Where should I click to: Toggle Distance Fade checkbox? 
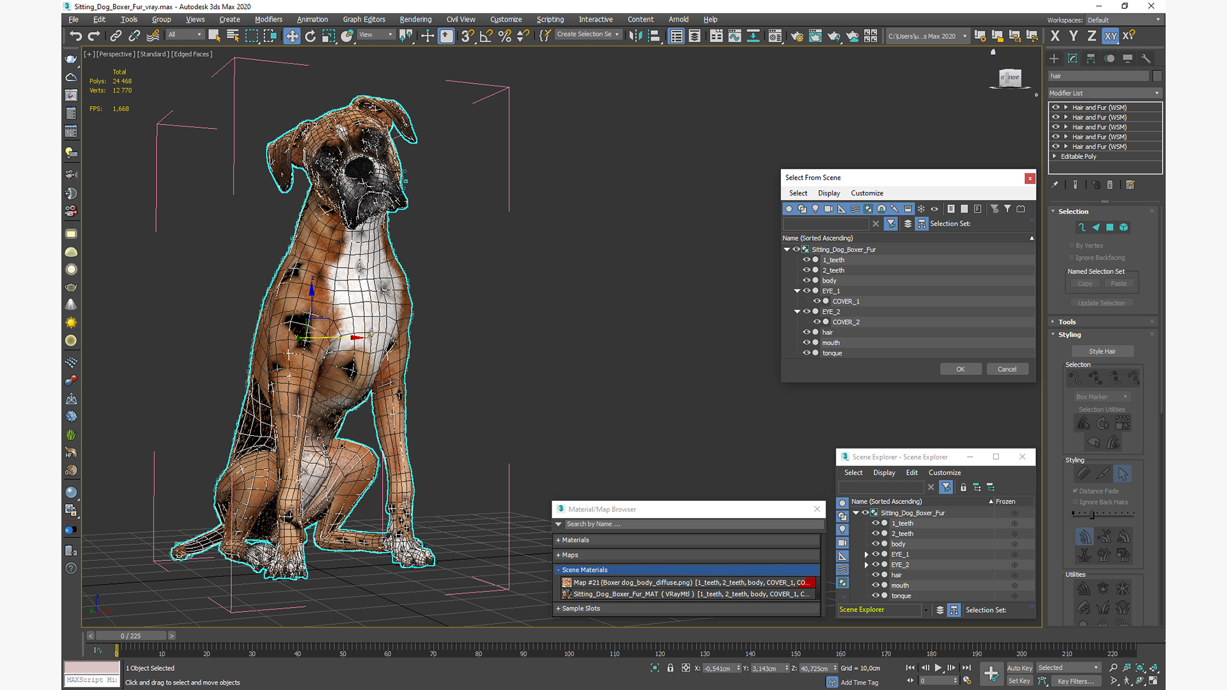[x=1076, y=491]
